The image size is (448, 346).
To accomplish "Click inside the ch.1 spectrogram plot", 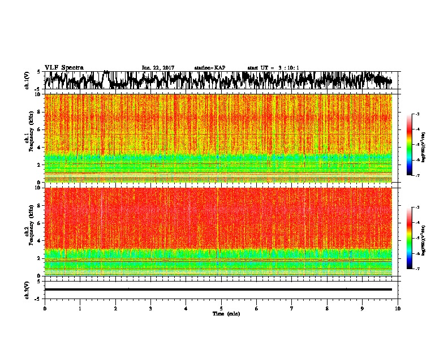I will point(218,138).
